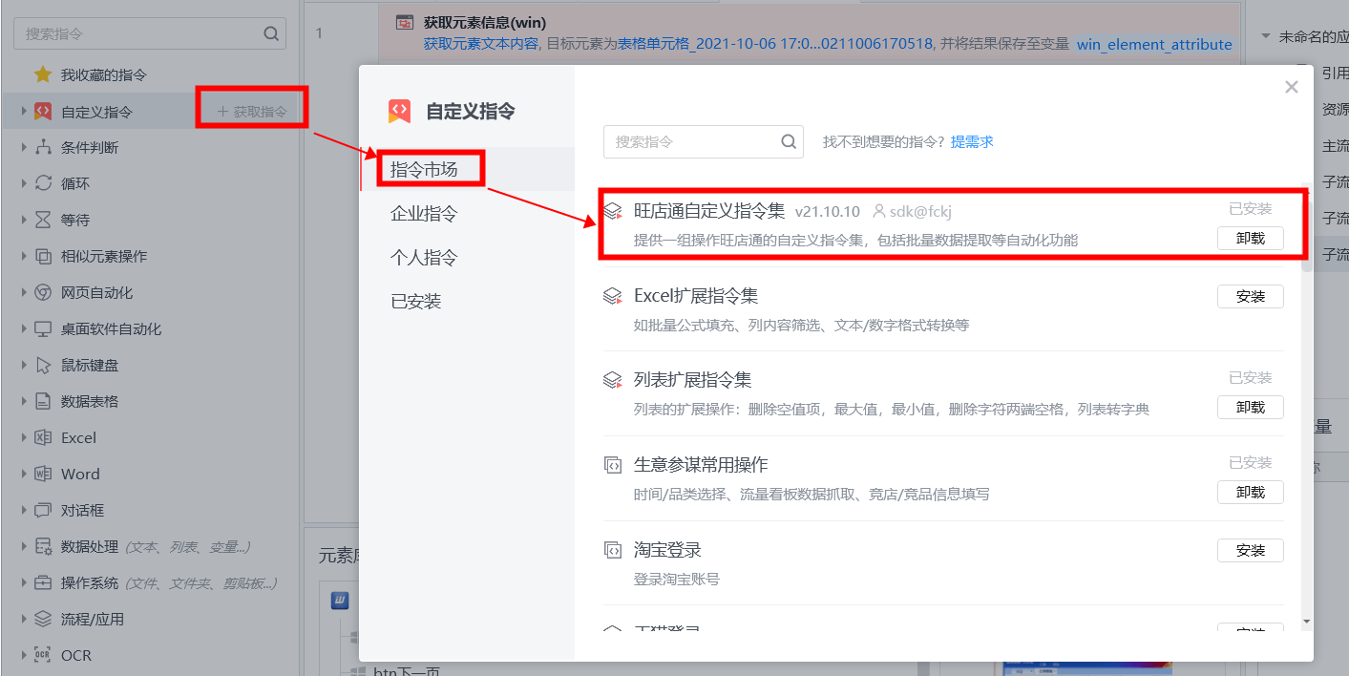This screenshot has height=676, width=1349.
Task: Expand the 鼠标键盘 category
Action: pyautogui.click(x=24, y=365)
